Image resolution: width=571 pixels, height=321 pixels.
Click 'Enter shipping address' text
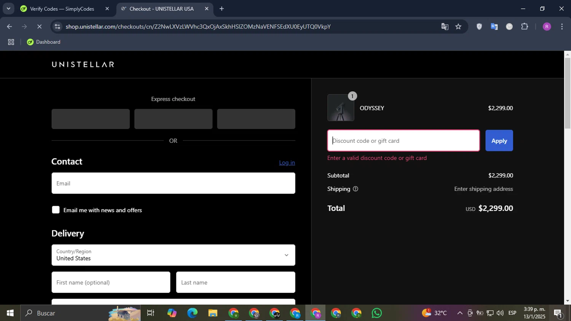(483, 189)
